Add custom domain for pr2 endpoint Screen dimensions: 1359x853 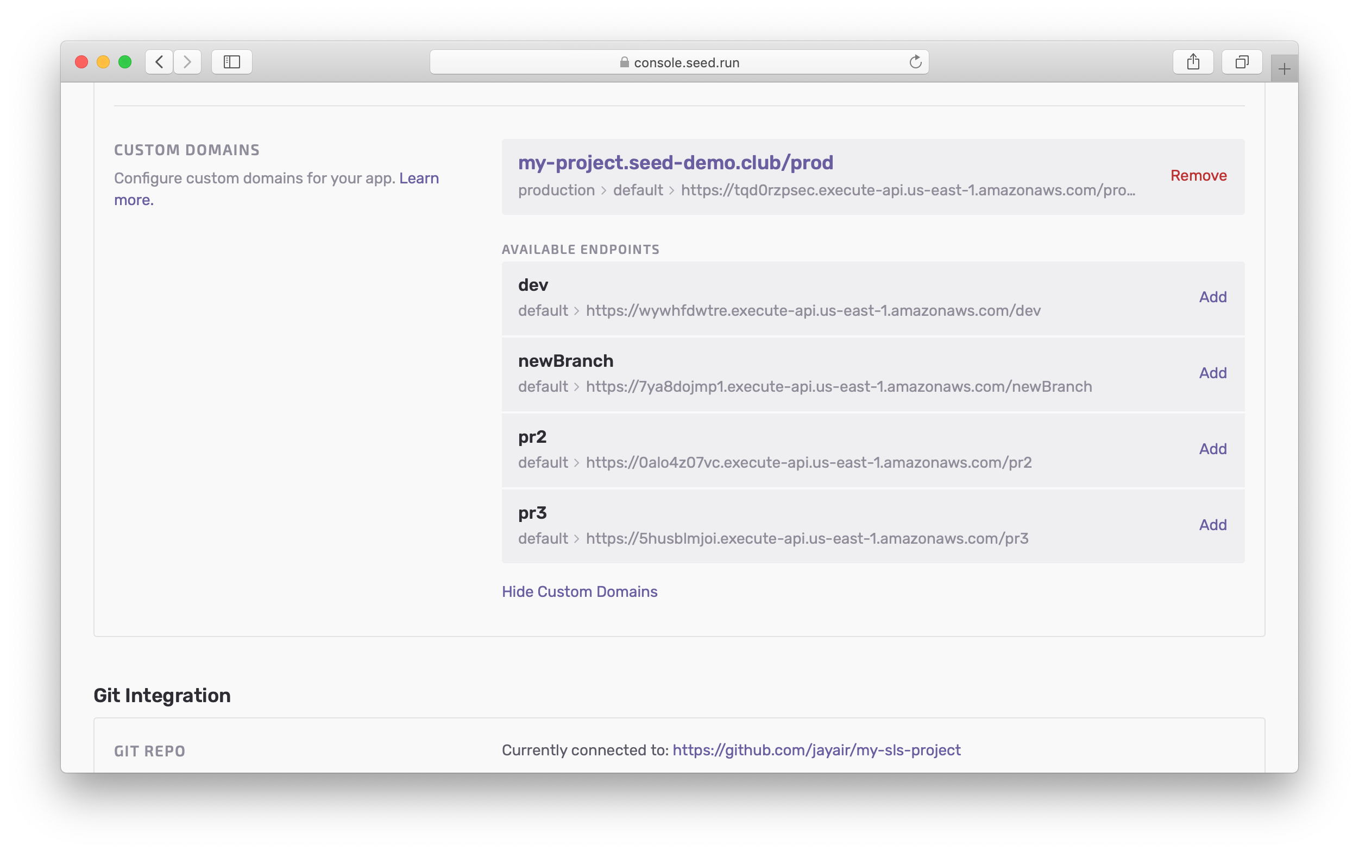coord(1212,449)
